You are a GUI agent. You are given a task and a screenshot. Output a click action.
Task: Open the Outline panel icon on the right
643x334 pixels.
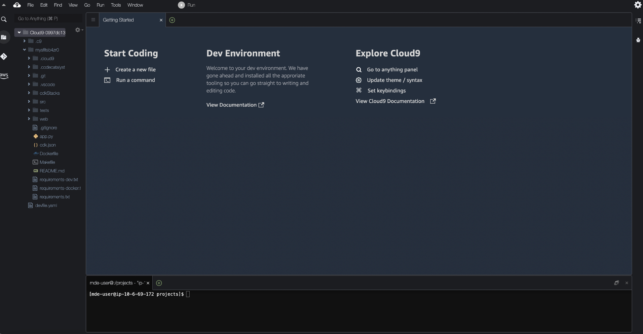pos(638,20)
